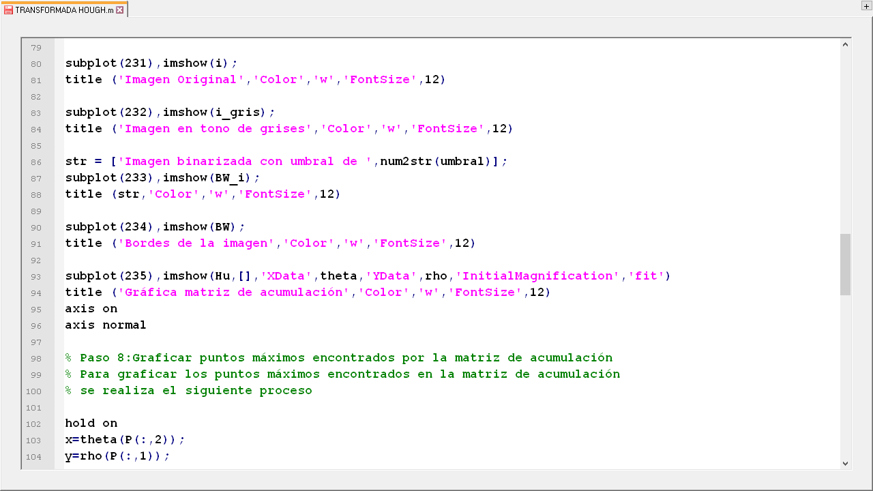Click the plus button at top right
The height and width of the screenshot is (491, 873).
click(866, 6)
